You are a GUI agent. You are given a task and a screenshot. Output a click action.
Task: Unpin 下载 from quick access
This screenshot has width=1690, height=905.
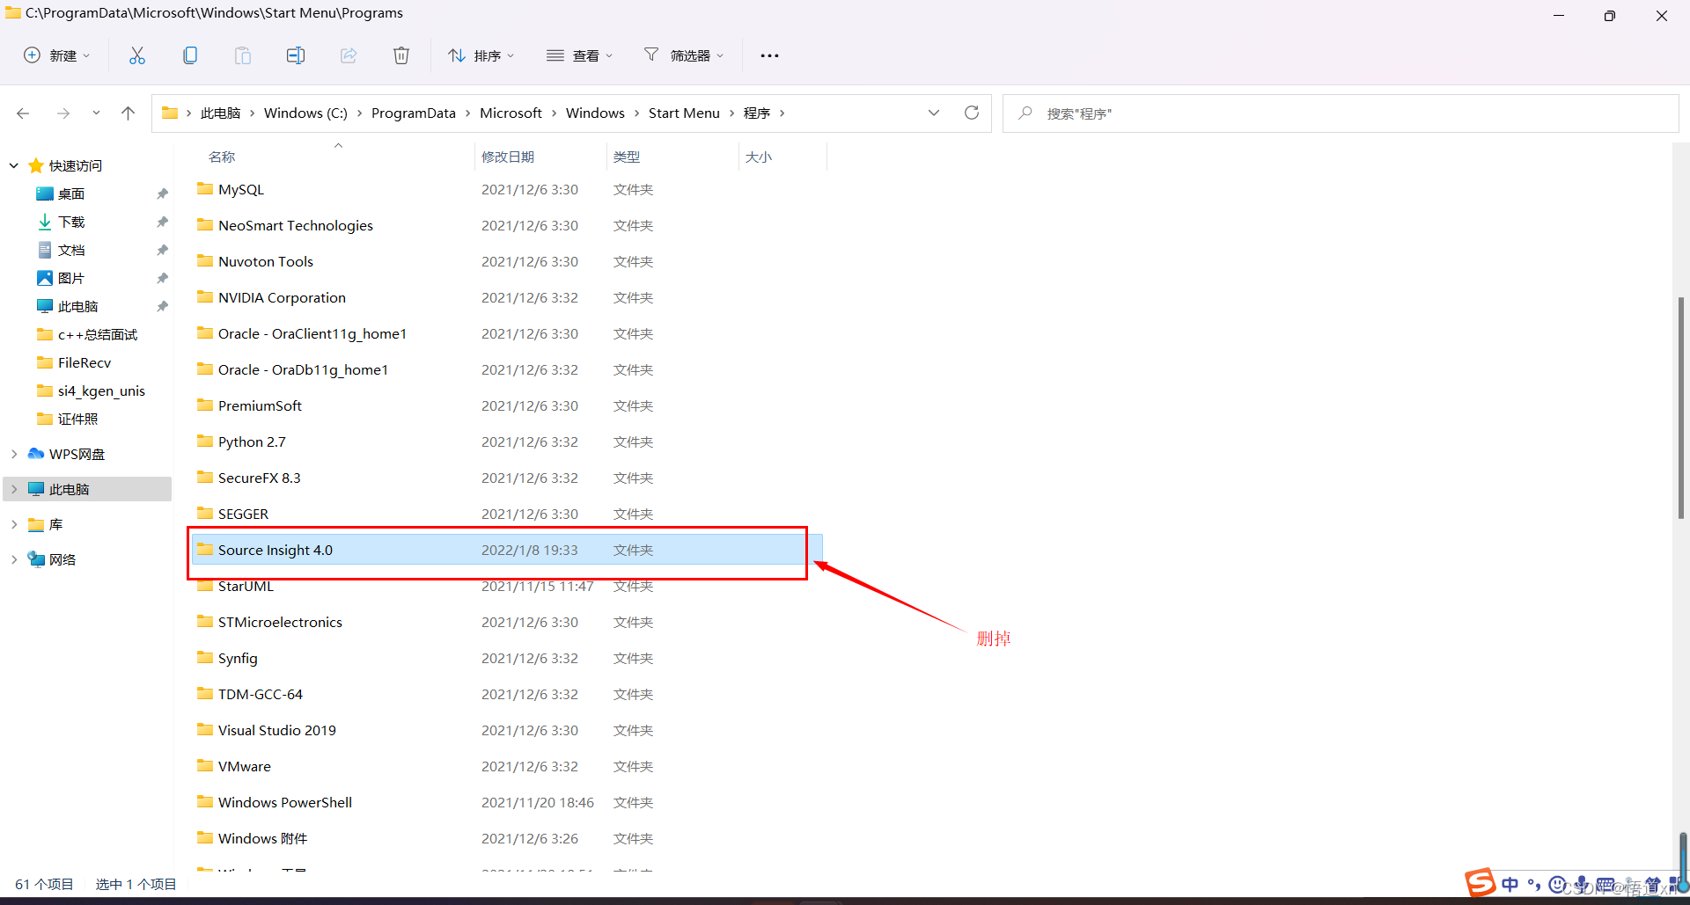162,222
